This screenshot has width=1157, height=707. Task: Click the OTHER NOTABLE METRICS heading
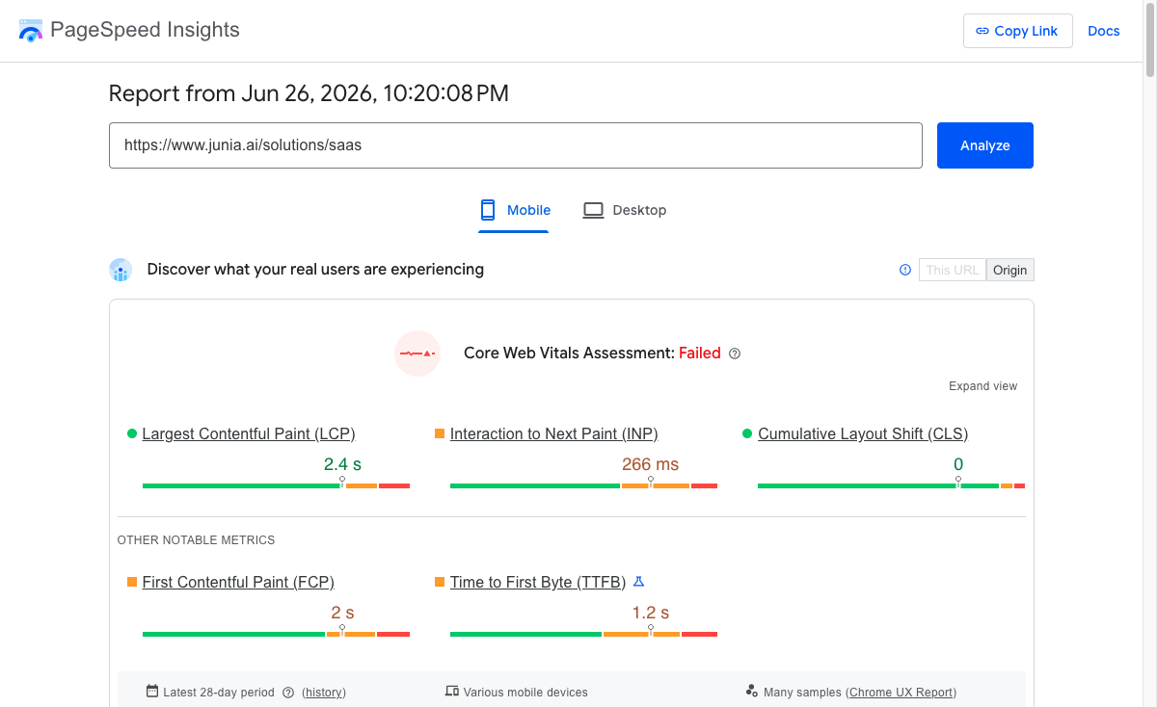(196, 540)
